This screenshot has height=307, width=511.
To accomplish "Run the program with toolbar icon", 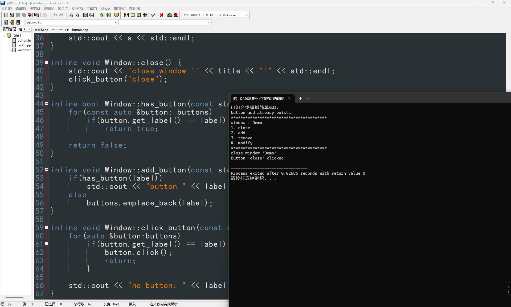I will click(133, 15).
